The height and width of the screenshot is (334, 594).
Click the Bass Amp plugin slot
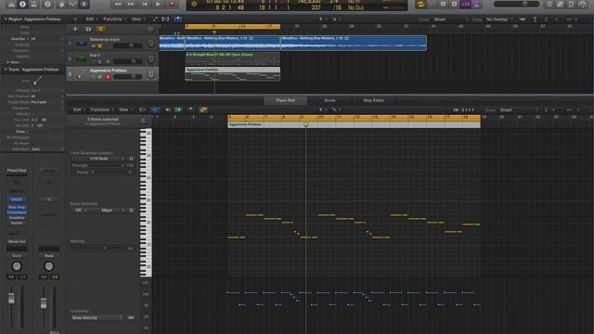click(x=17, y=207)
